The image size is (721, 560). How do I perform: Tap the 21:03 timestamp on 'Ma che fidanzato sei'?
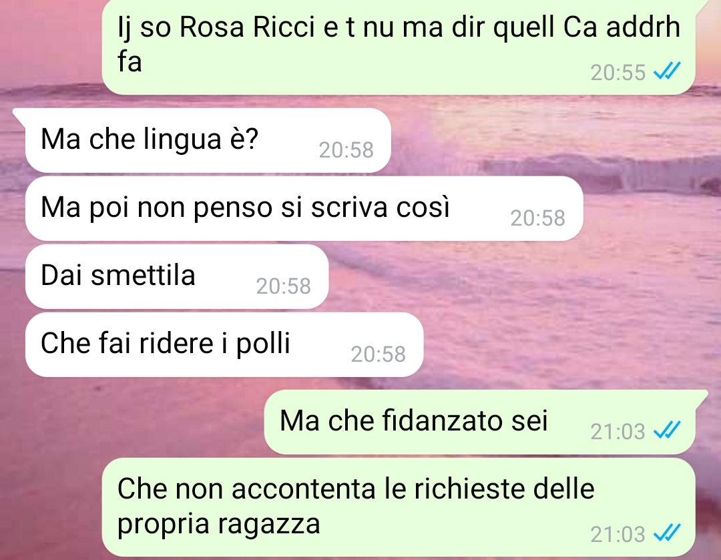click(x=618, y=432)
